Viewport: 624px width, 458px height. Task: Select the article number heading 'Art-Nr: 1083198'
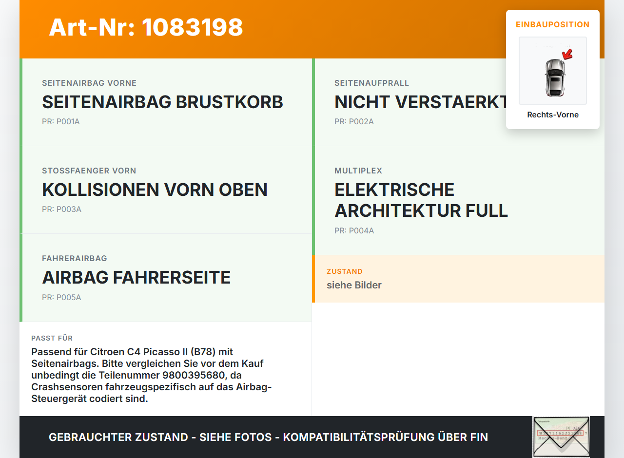(146, 27)
